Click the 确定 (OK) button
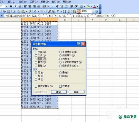The height and width of the screenshot is (122, 139). point(59,92)
